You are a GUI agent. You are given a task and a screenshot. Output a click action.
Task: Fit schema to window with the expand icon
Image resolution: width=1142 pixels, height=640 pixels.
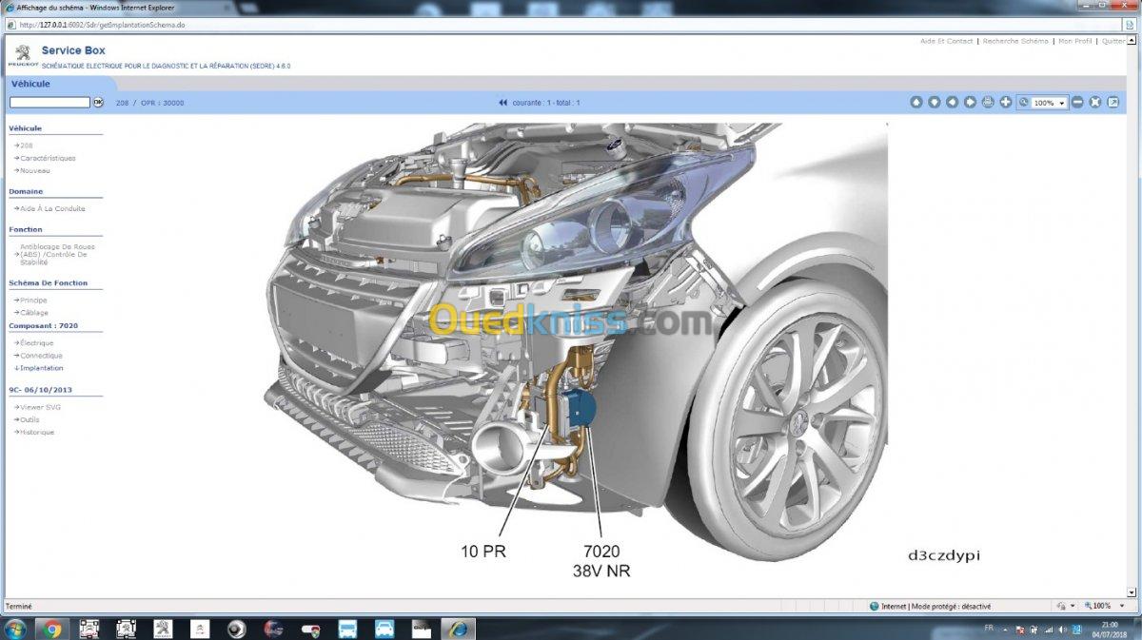click(x=1095, y=102)
